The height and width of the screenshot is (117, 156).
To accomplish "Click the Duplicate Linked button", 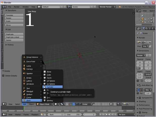I will click(x=14, y=37).
